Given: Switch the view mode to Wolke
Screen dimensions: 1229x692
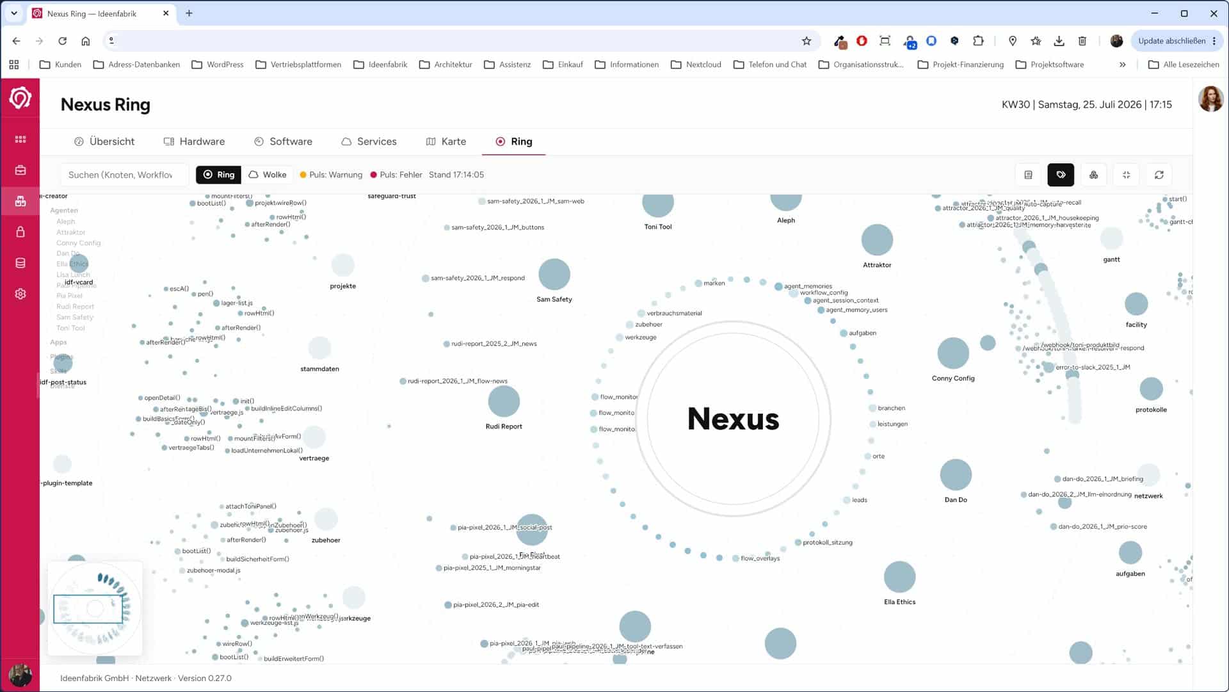Looking at the screenshot, I should 268,175.
